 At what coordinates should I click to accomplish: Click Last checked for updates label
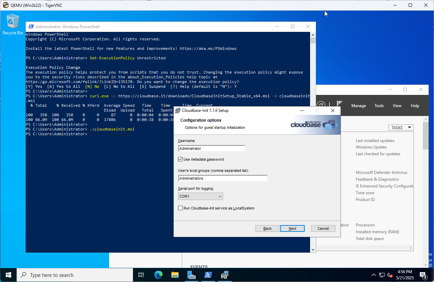pos(378,154)
